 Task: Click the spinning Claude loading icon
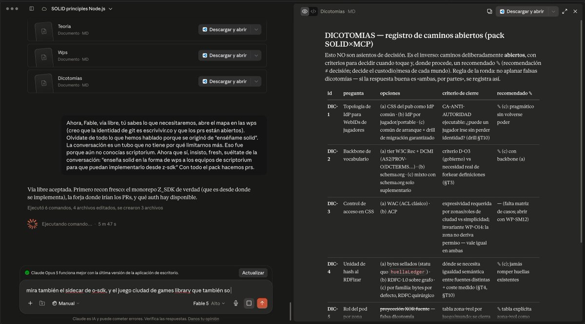(33, 224)
